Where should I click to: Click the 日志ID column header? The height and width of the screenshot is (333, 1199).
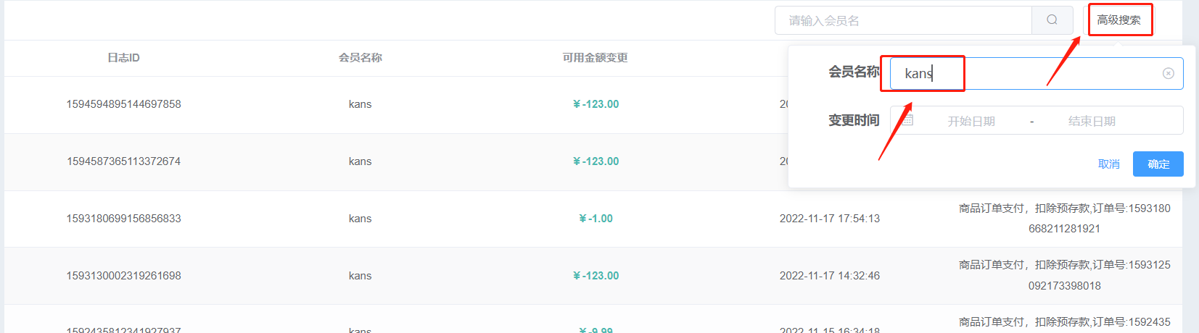click(123, 58)
